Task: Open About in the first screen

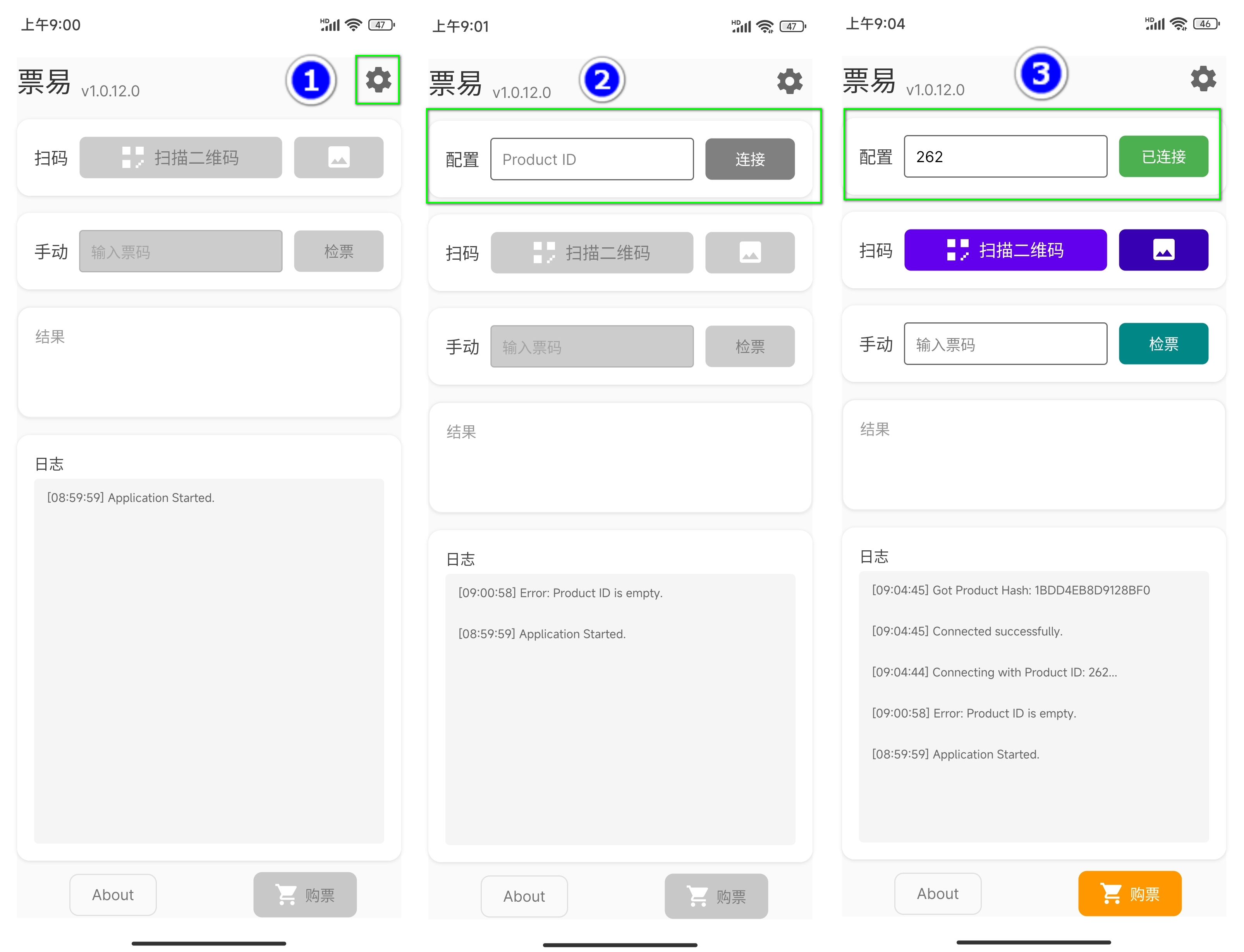Action: pos(113,894)
